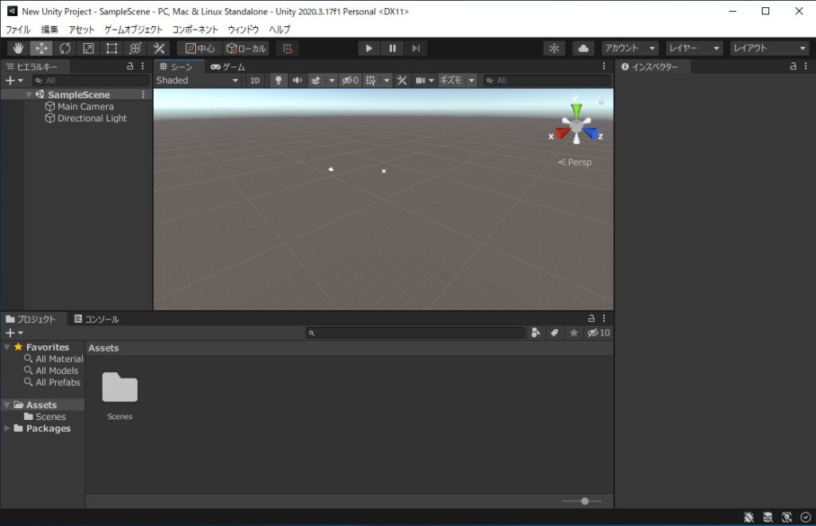Image resolution: width=816 pixels, height=526 pixels.
Task: Open the ファイル menu
Action: coord(18,29)
